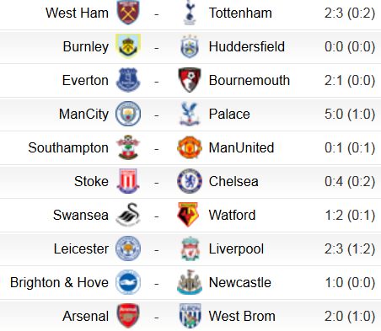Select the Chelsea lion badge

(x=190, y=181)
